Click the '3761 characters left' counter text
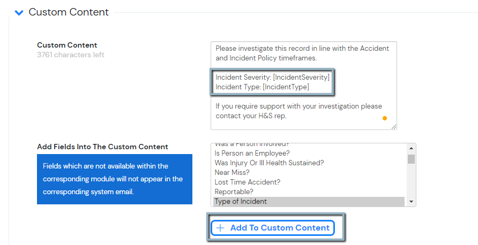This screenshot has width=478, height=245. click(71, 55)
